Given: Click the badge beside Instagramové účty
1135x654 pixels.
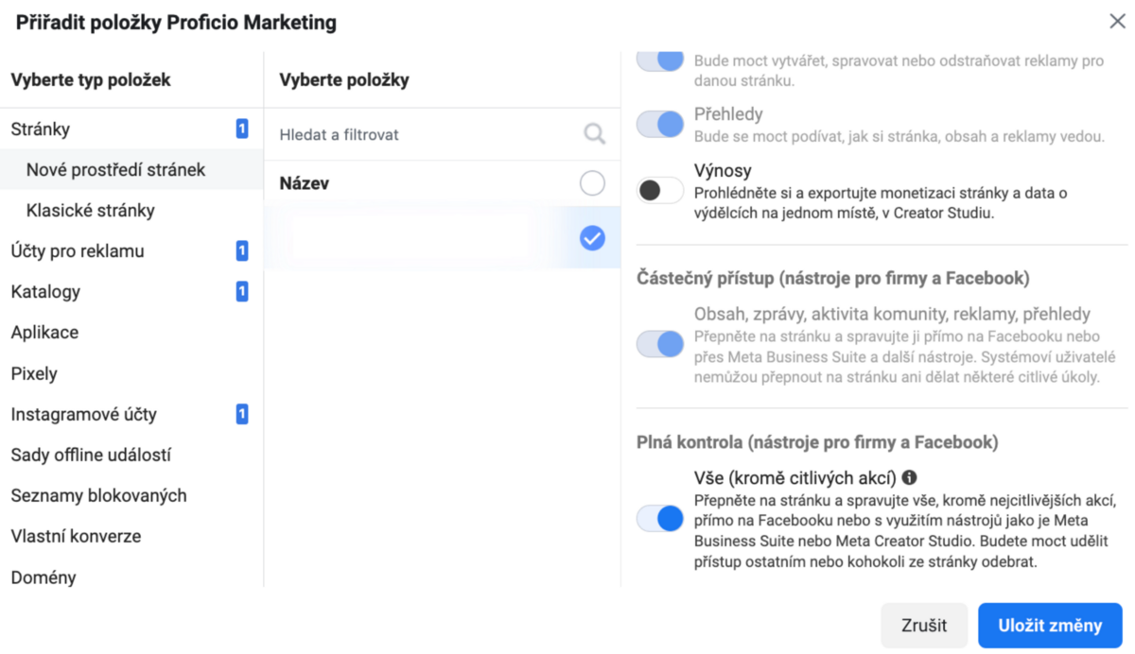Looking at the screenshot, I should [242, 414].
